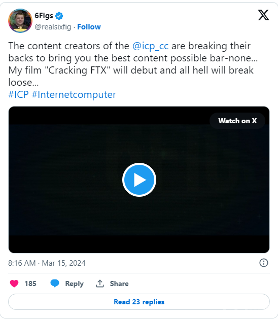Image resolution: width=278 pixels, height=319 pixels.
Task: Click the share upload arrow icon
Action: click(x=100, y=283)
